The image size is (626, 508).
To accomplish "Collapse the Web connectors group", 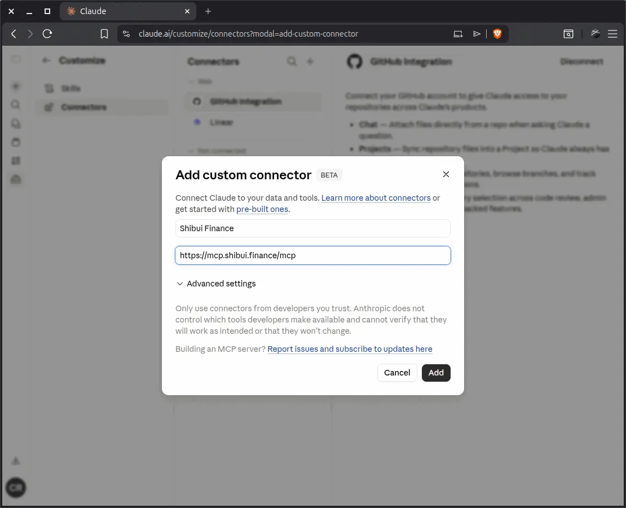I will [200, 81].
